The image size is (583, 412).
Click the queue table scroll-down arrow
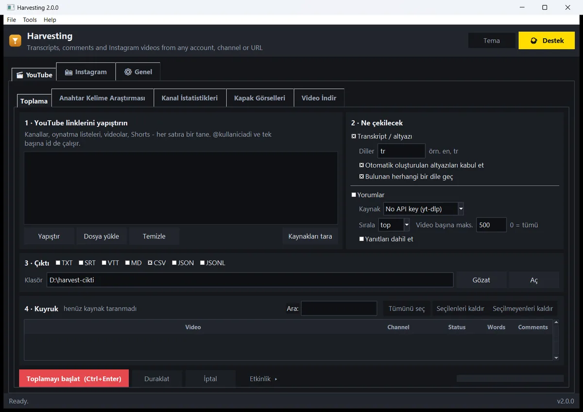[556, 358]
